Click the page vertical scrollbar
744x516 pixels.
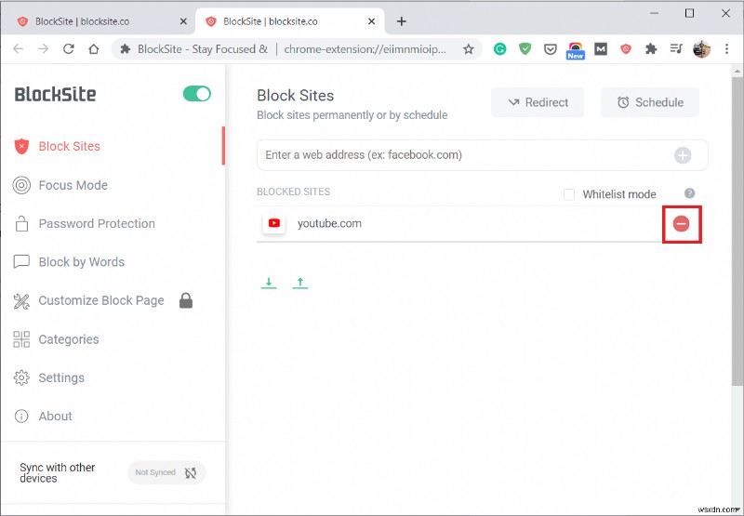737,232
